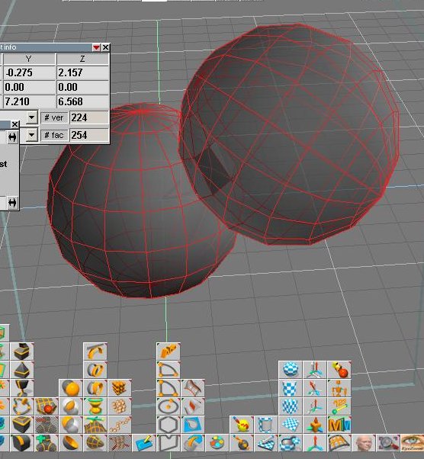Open the lower dropdown arrow left of # fac

tap(31, 135)
